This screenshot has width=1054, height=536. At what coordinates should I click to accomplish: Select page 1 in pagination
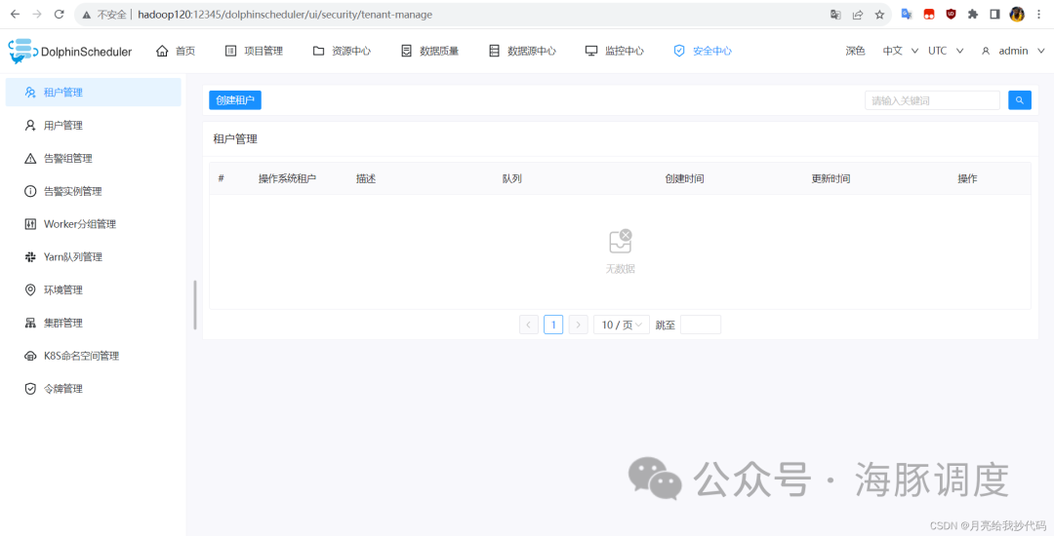[x=553, y=325]
